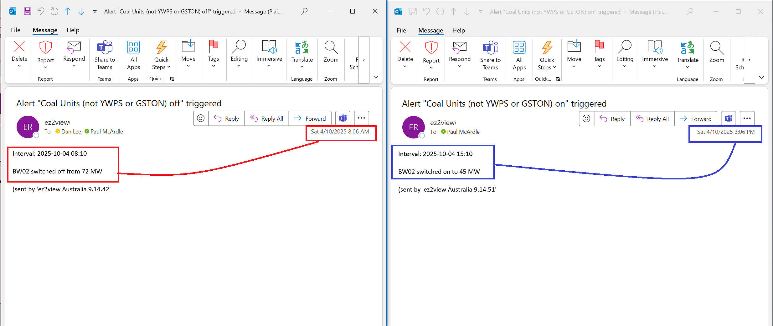The width and height of the screenshot is (773, 326).
Task: Open more actions ellipsis in left message
Action: [361, 118]
